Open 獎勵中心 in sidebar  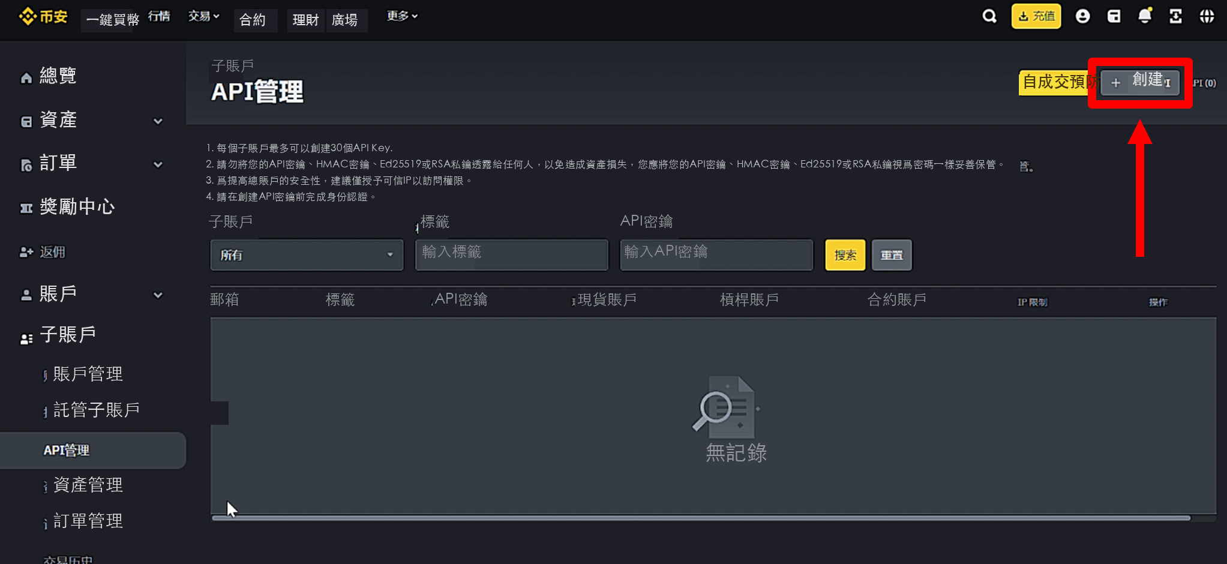[77, 207]
